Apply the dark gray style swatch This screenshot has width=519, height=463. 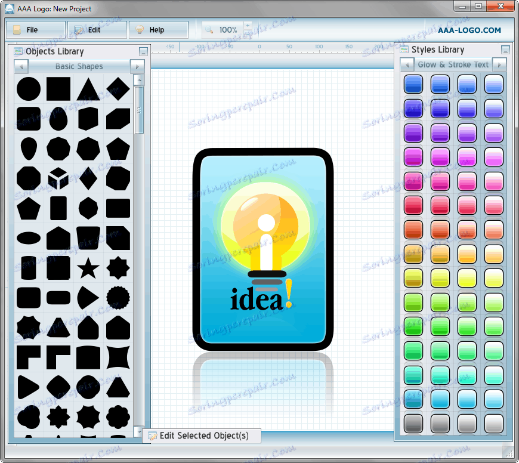pyautogui.click(x=413, y=423)
